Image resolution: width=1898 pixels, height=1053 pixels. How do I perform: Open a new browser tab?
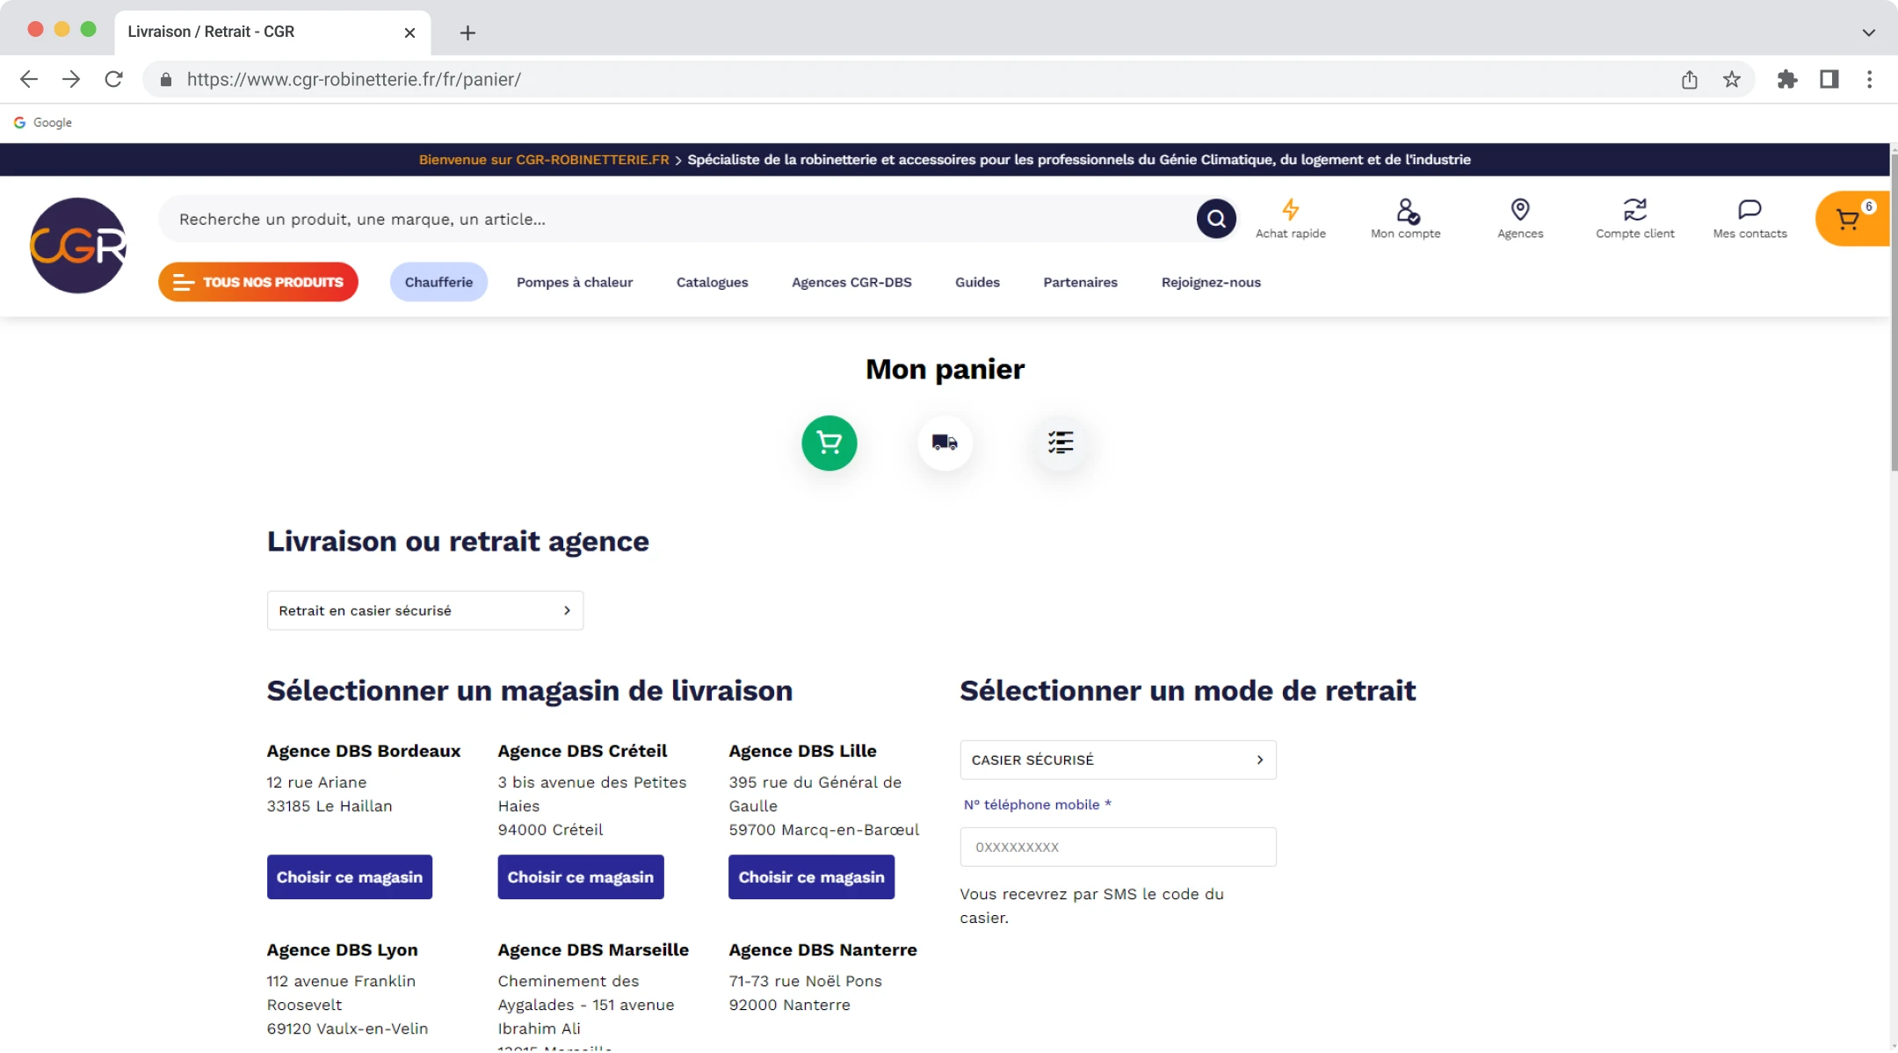click(x=467, y=33)
